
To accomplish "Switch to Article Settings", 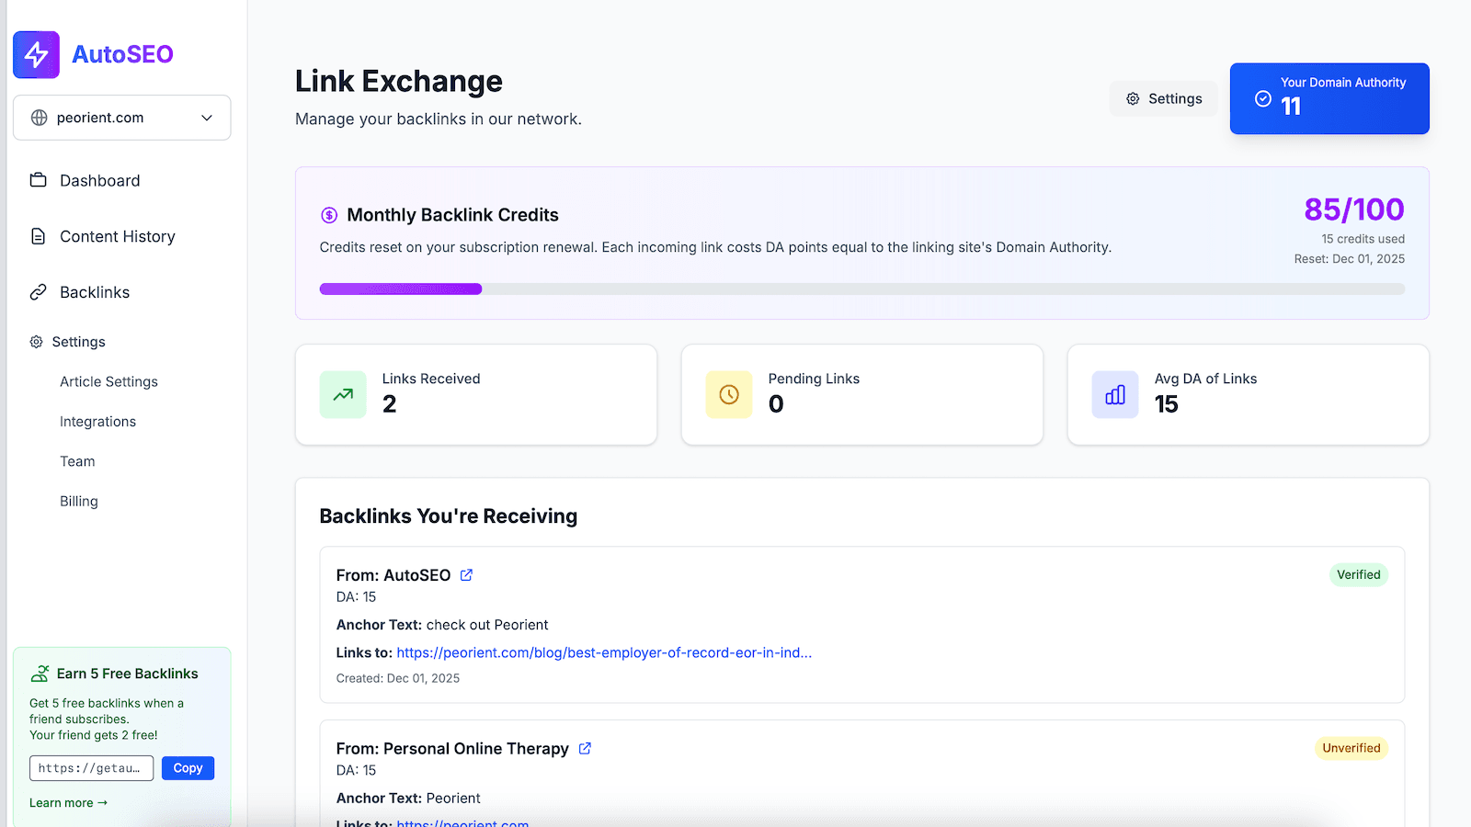I will click(108, 381).
